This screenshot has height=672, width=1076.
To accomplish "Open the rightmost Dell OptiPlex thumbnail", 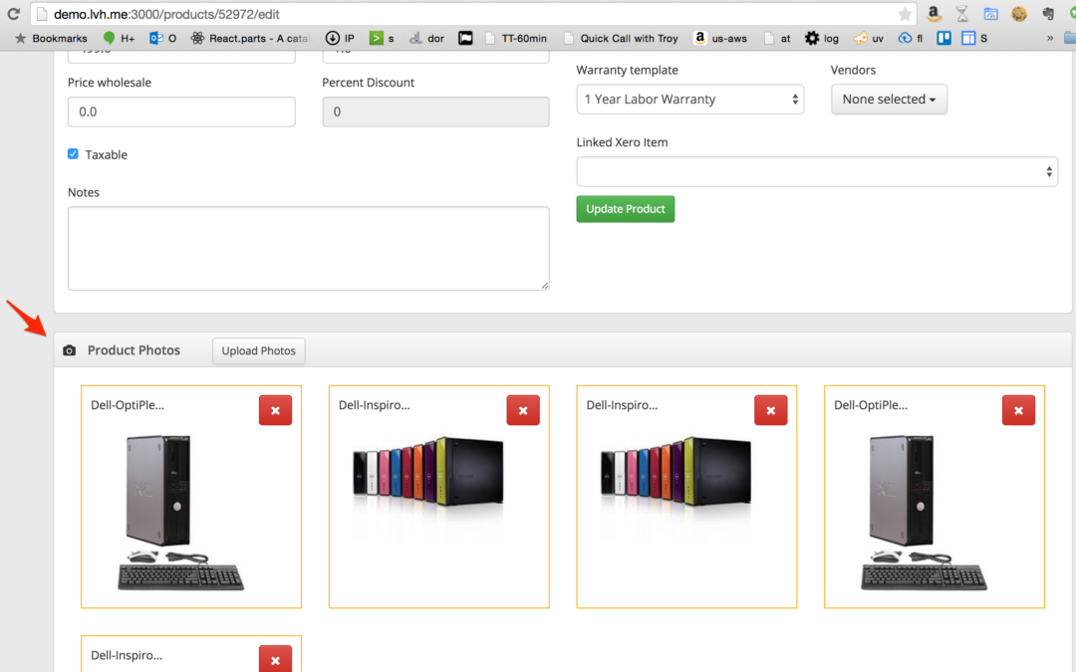I will coord(924,513).
